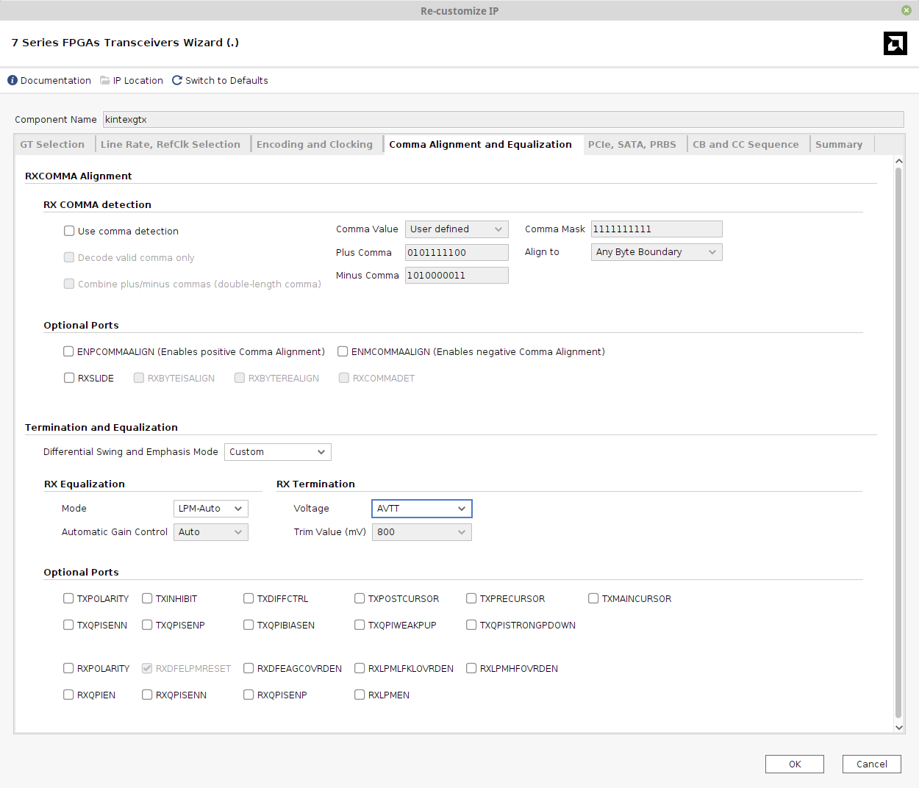
Task: Enable Use comma detection
Action: click(x=68, y=231)
